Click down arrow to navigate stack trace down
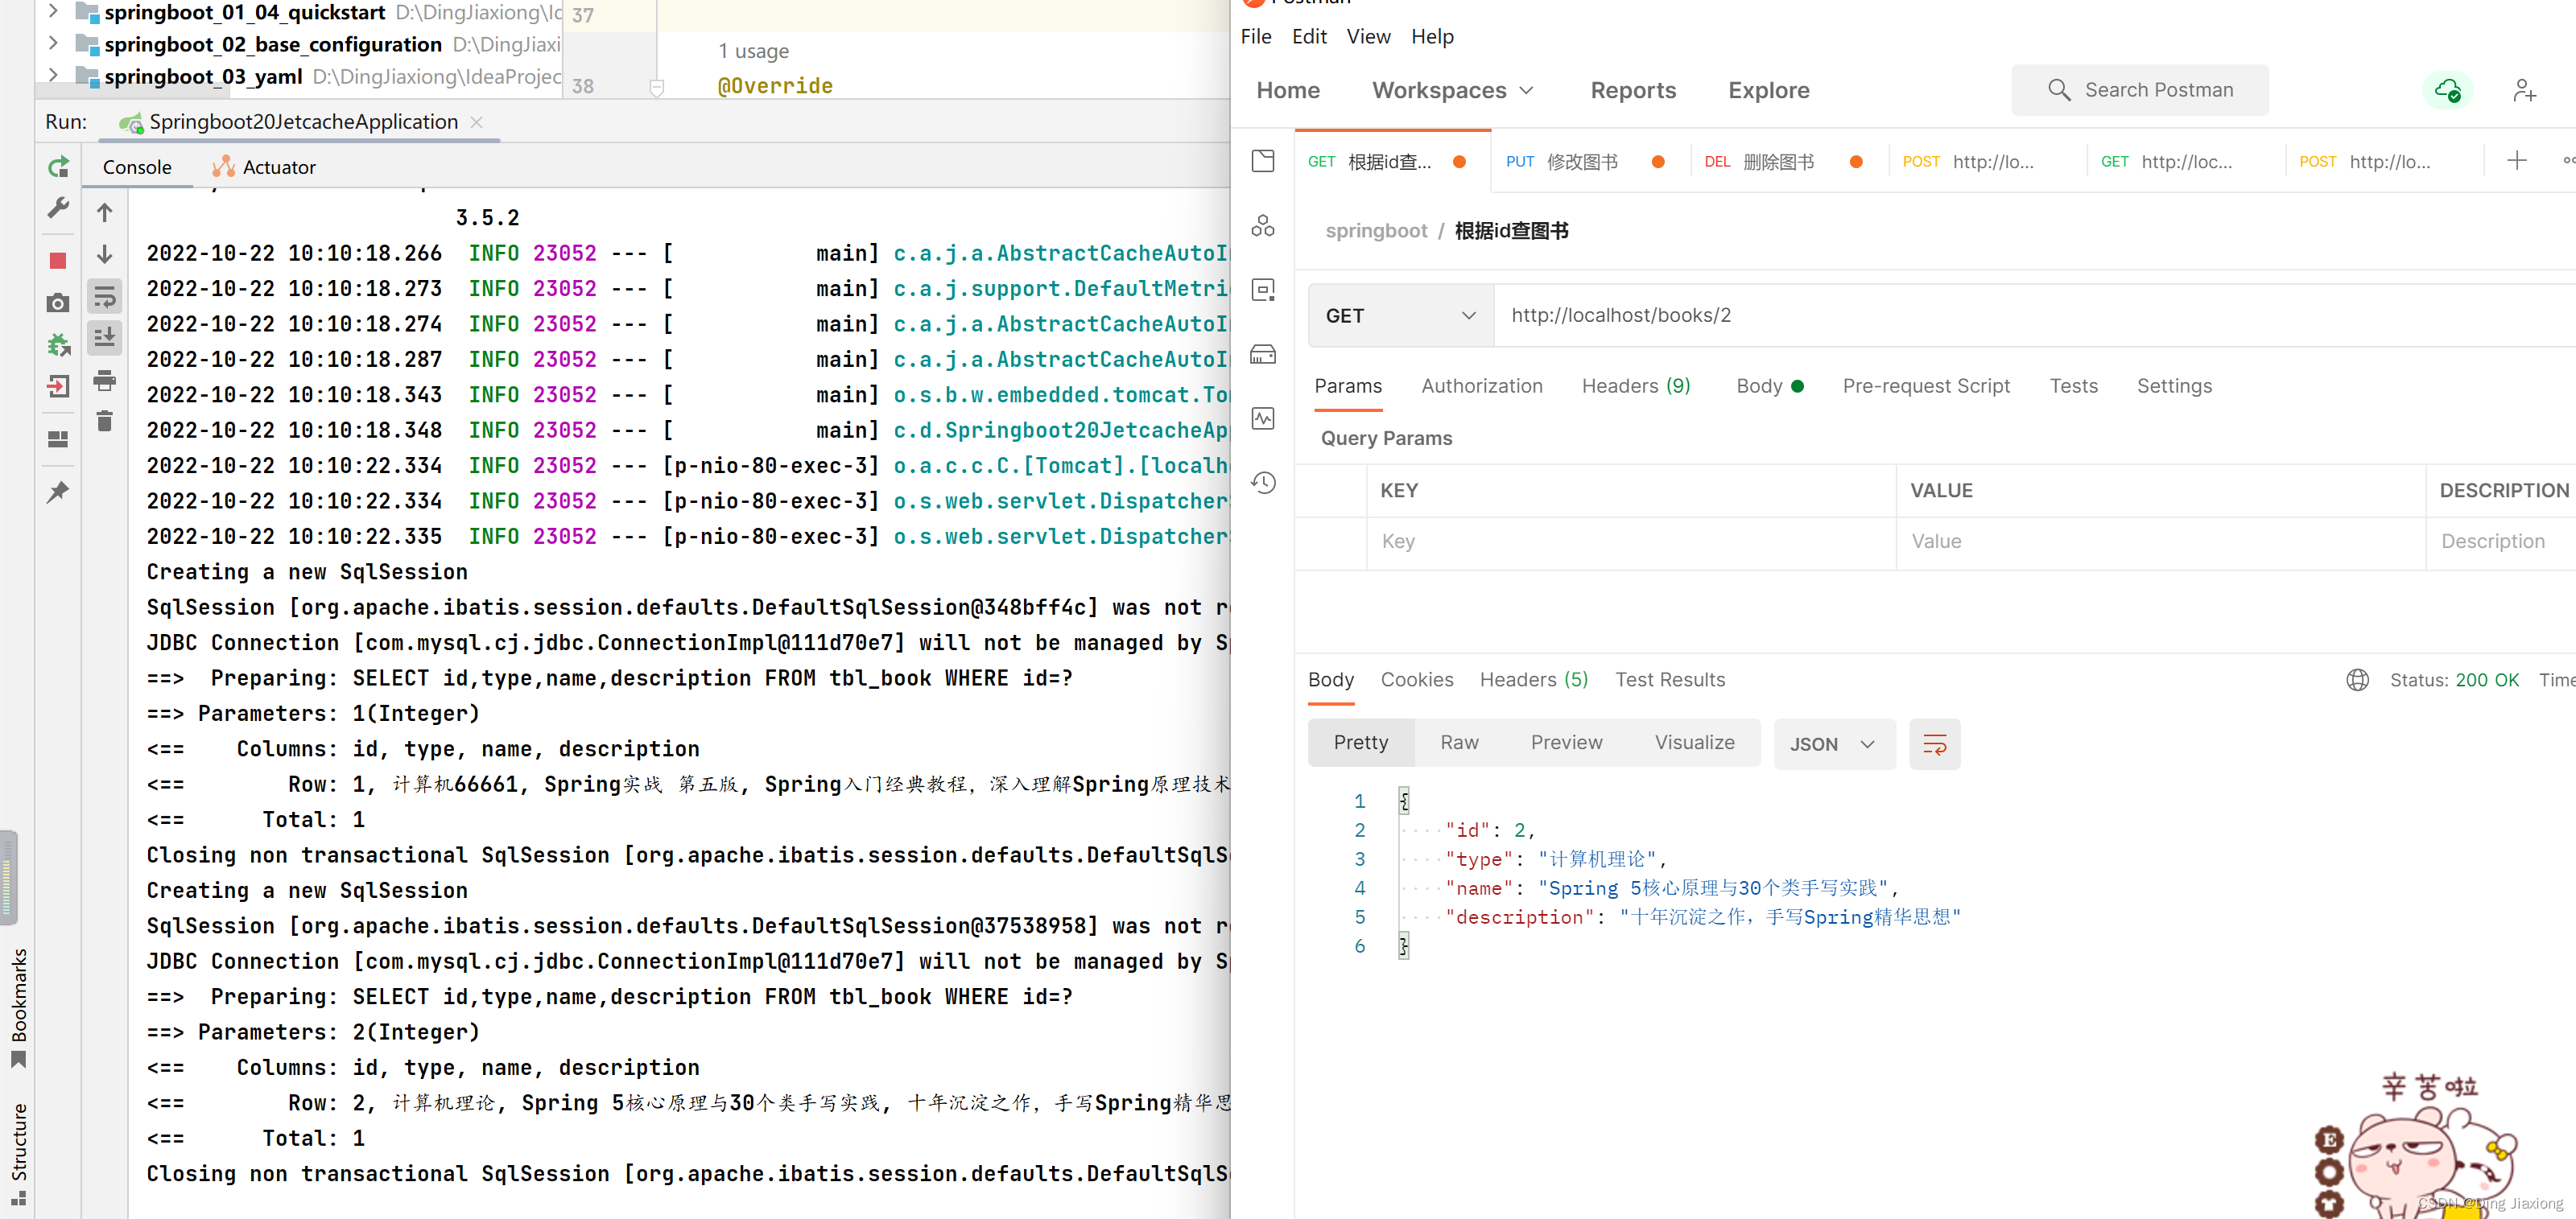The image size is (2576, 1219). click(x=104, y=255)
